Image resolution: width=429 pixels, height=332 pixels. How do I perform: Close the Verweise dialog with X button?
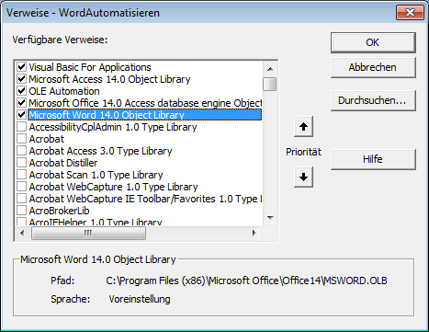click(410, 13)
